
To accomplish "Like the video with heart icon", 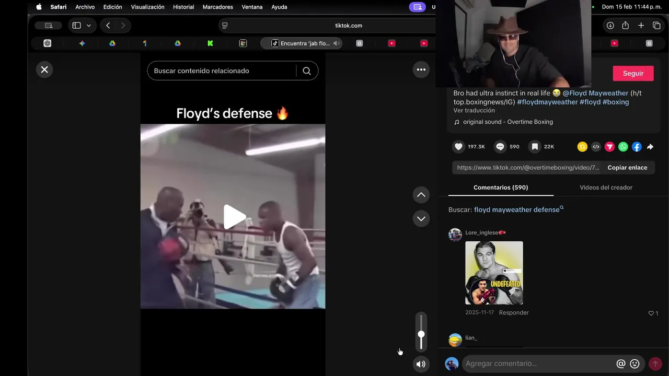I will point(458,147).
